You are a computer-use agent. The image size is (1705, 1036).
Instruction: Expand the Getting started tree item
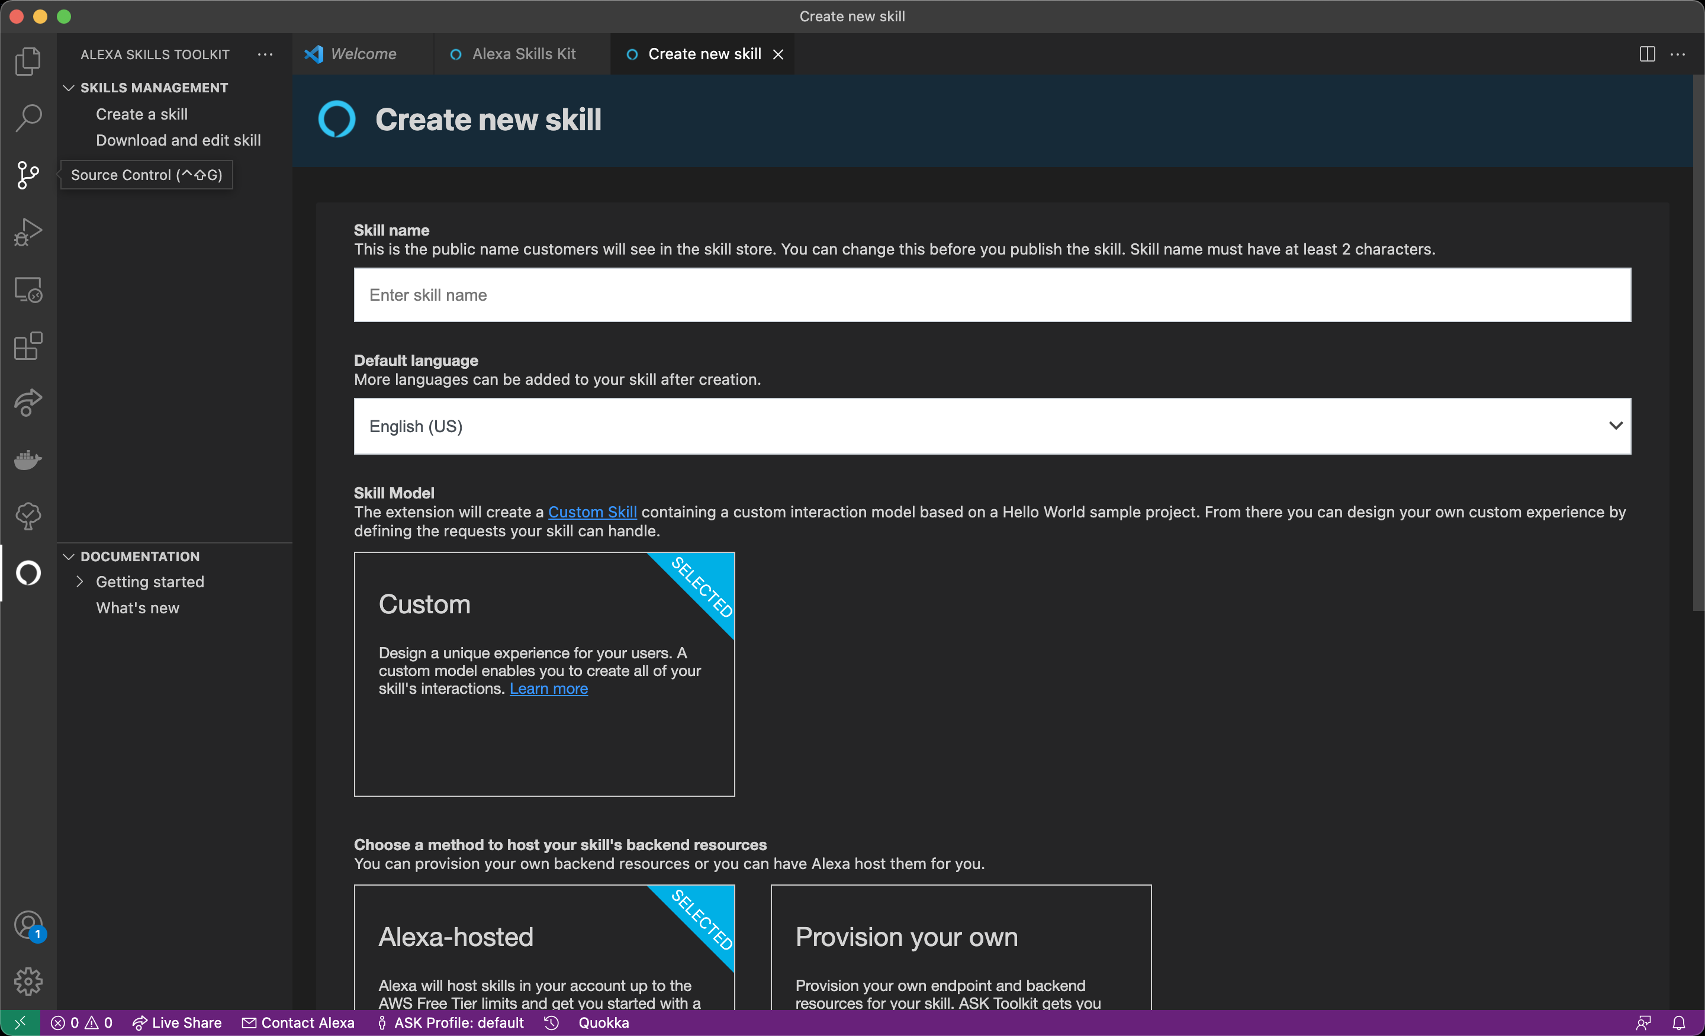[x=79, y=582]
